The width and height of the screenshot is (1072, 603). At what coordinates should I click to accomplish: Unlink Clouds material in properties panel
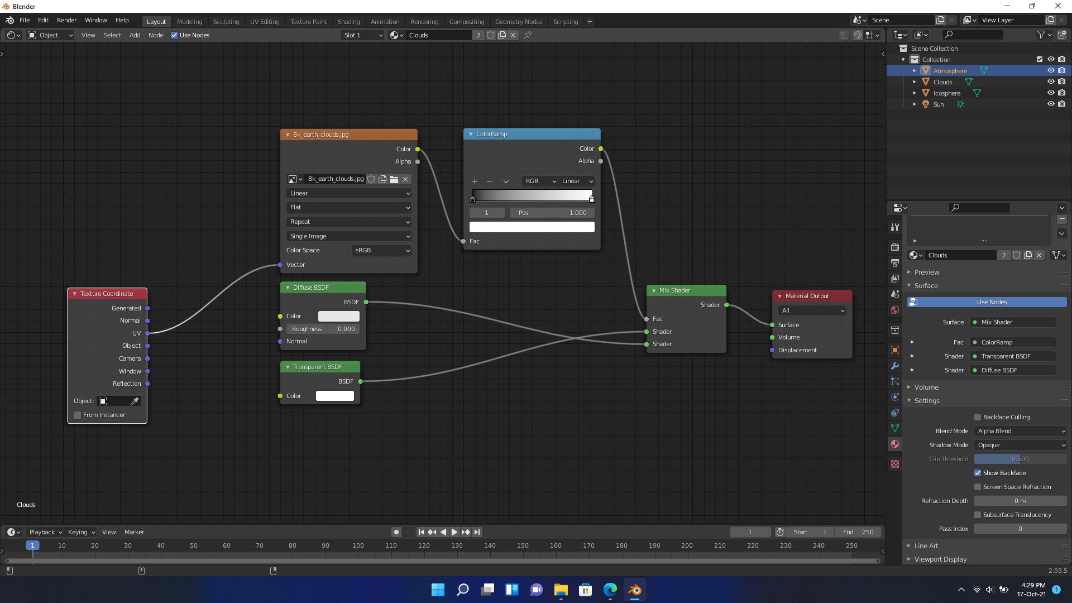click(x=1039, y=255)
